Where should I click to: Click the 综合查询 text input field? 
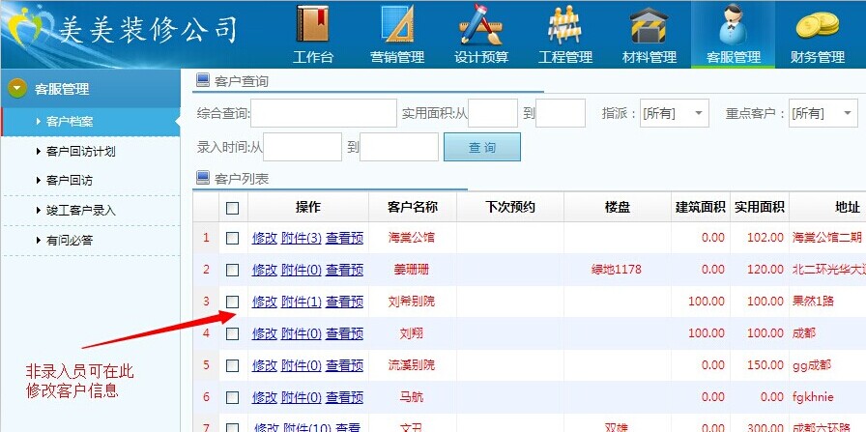(324, 113)
